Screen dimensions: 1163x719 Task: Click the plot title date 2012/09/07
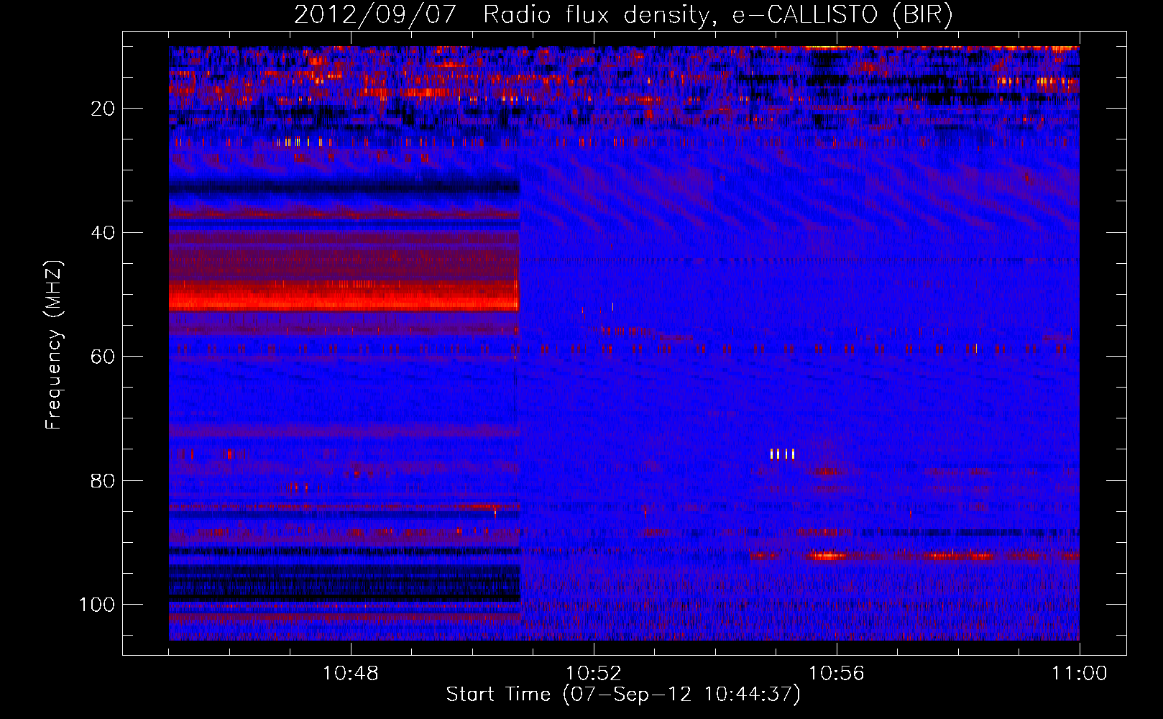(374, 14)
